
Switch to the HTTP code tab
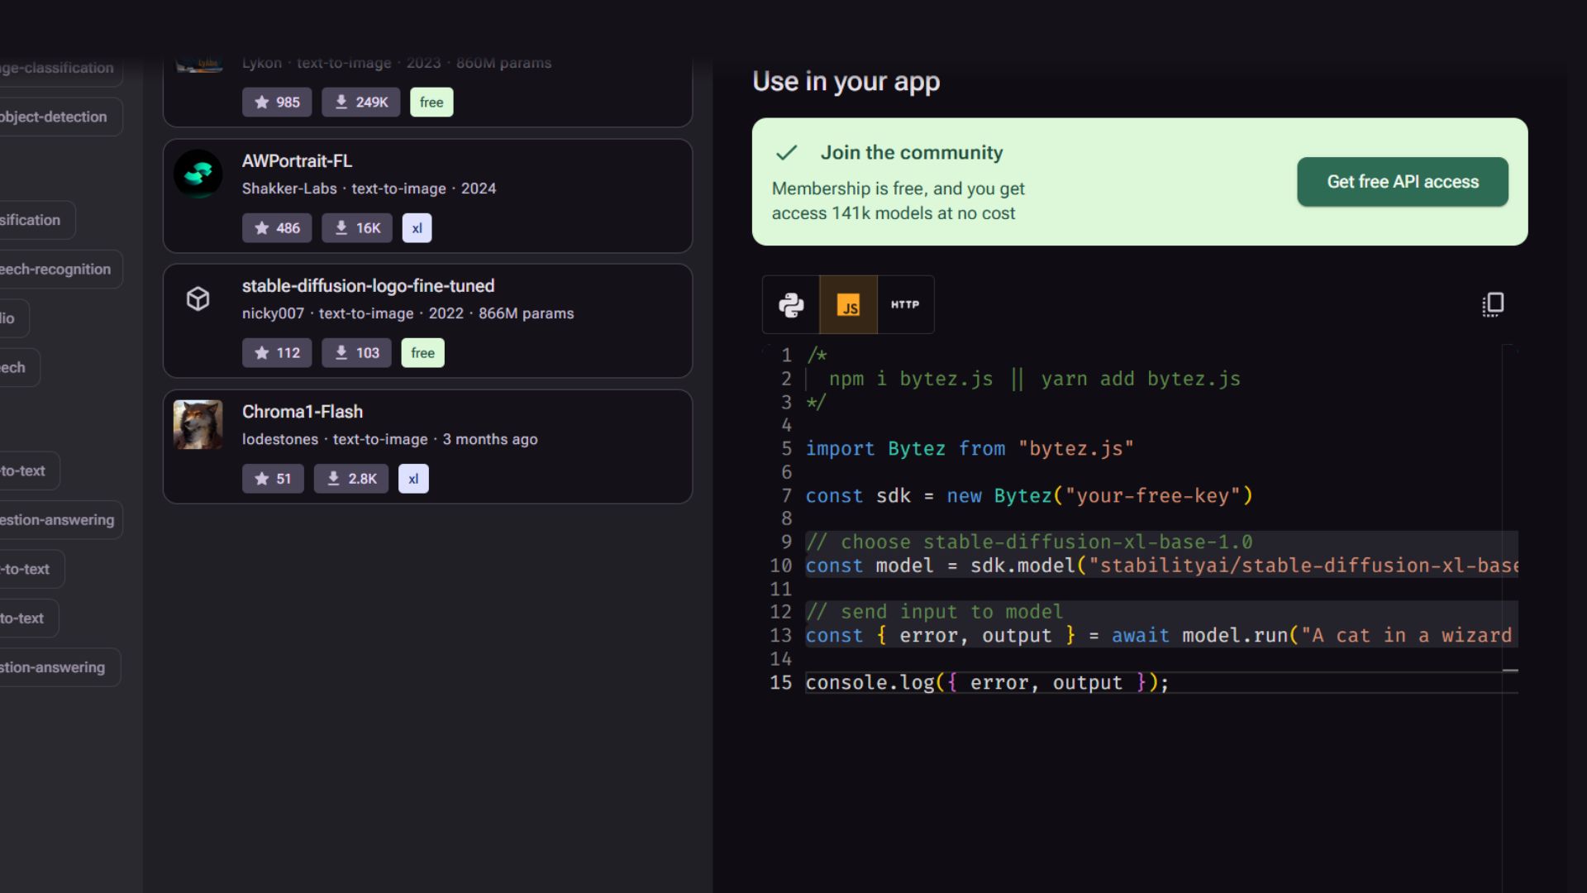click(x=905, y=305)
